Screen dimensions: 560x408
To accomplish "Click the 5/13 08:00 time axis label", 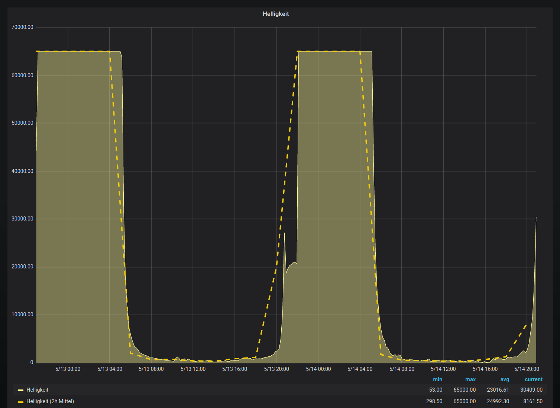I will click(151, 369).
